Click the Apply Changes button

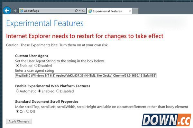19,121
